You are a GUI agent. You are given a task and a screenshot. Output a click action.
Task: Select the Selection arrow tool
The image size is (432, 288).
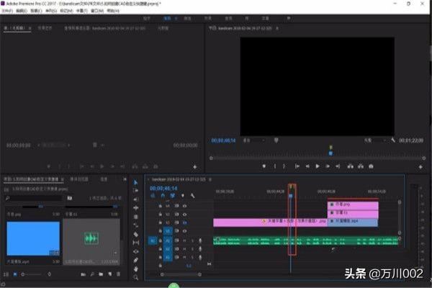tap(135, 182)
